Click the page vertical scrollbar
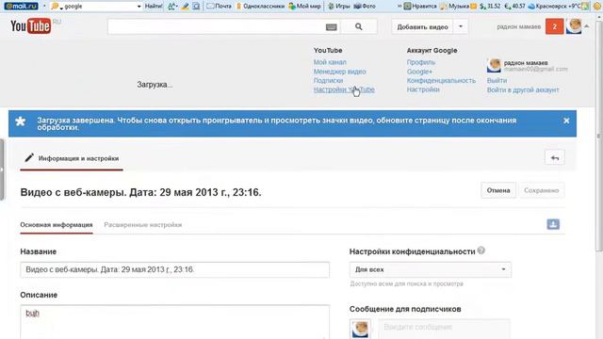 (x=598, y=135)
